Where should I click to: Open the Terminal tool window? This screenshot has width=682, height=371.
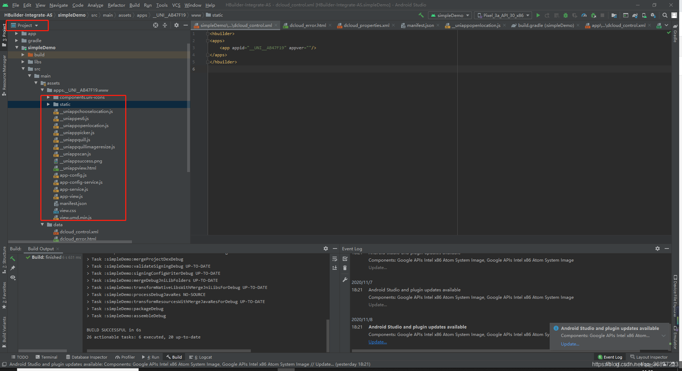pyautogui.click(x=46, y=357)
